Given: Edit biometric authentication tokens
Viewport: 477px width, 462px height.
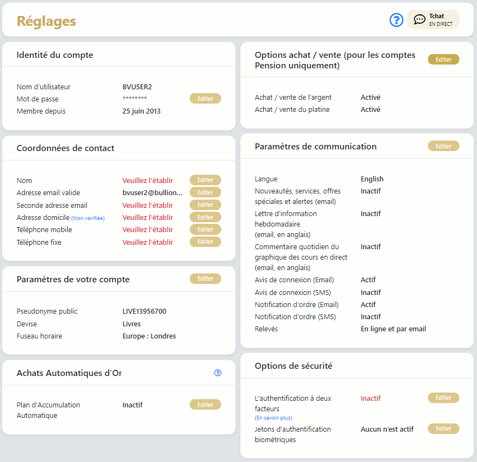Looking at the screenshot, I should (443, 429).
